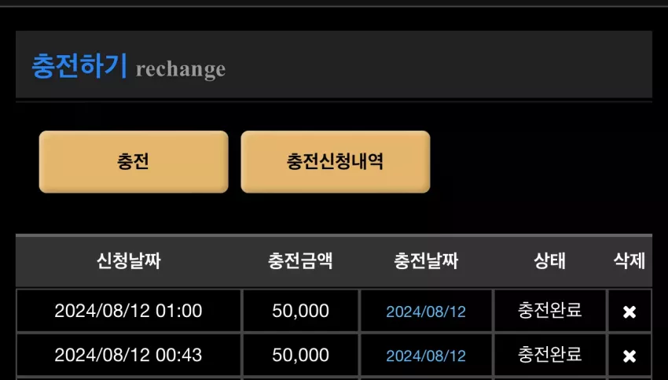Screen dimensions: 668x380
Task: Select the 상태 column header
Action: (x=549, y=260)
